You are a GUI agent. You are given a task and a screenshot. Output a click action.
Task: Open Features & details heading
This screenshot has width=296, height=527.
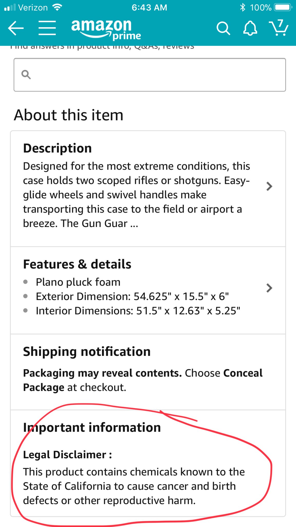click(77, 264)
